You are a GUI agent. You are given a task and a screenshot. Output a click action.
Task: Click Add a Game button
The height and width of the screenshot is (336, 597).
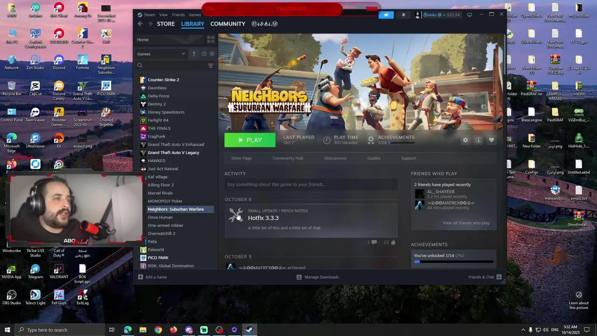152,277
